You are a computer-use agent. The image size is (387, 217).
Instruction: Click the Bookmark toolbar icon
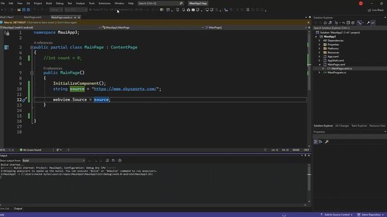(248, 10)
